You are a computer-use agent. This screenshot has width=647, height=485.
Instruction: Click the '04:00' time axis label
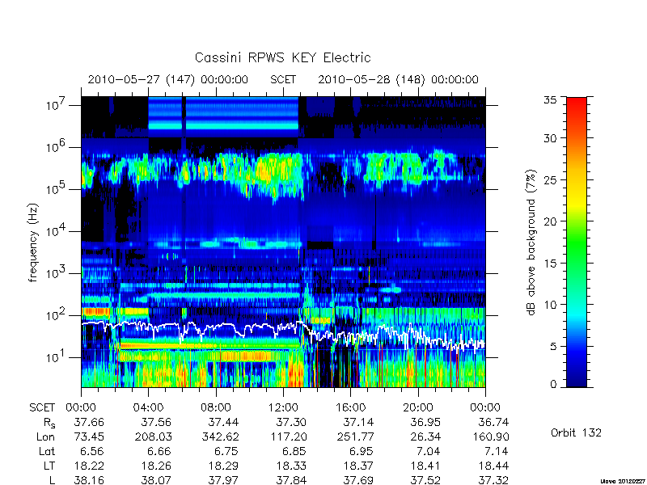point(148,407)
